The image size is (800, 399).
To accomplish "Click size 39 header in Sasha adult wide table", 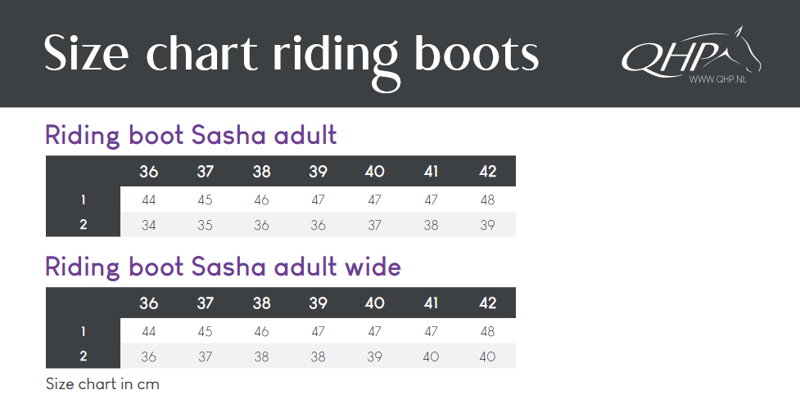I will pyautogui.click(x=318, y=303).
